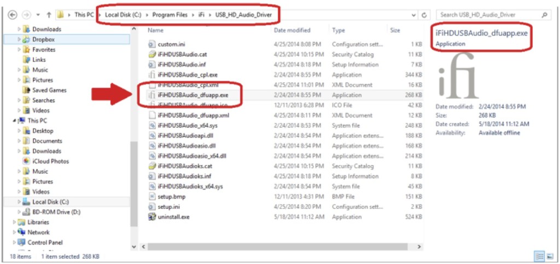This screenshot has height=264, width=560.
Task: Select the setup.bmp file icon
Action: click(152, 197)
